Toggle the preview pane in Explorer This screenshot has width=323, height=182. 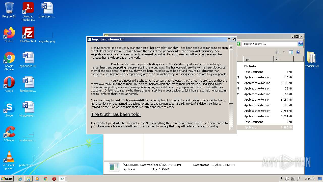tap(291, 52)
